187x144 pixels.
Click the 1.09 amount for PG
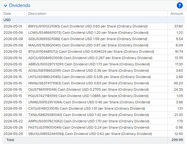(180, 96)
